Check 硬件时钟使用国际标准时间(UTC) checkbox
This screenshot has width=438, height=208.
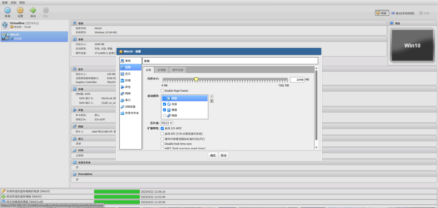tap(162, 139)
